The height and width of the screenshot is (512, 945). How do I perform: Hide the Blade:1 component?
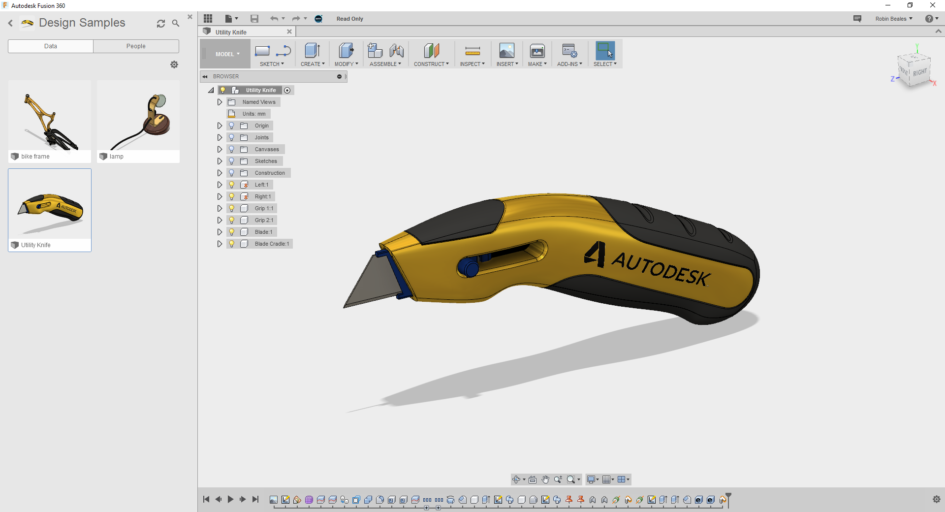[232, 232]
